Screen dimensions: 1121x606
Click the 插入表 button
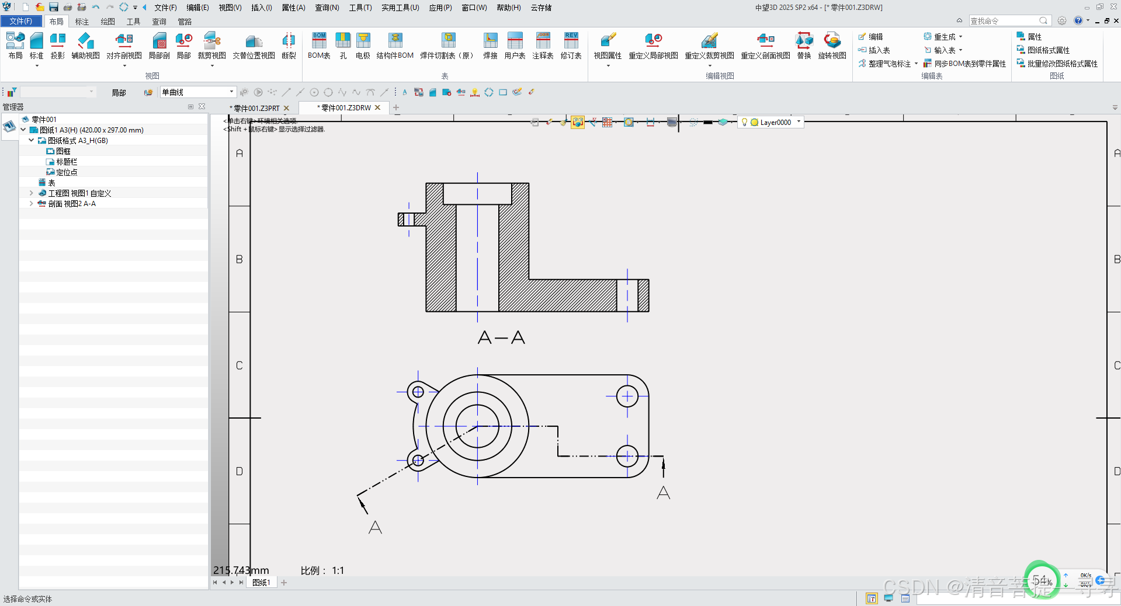click(x=874, y=50)
